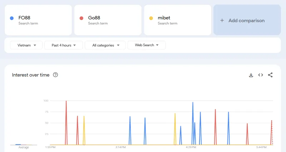286x152 pixels.
Task: Click the 3:14 PM axis label
Action: pos(120,147)
